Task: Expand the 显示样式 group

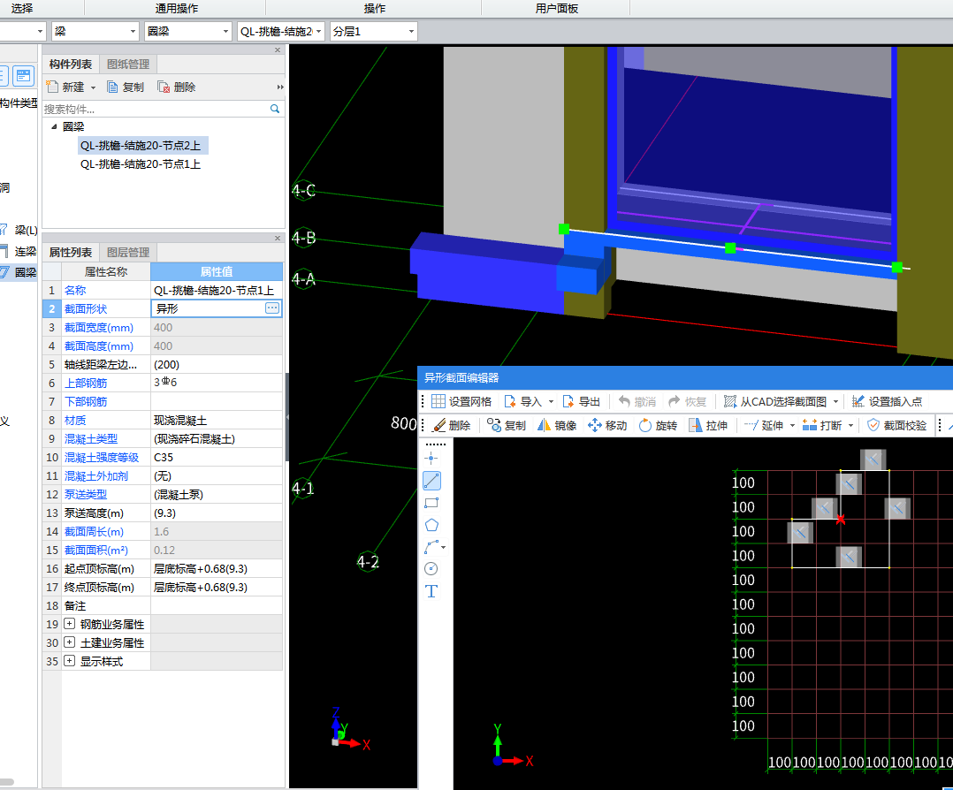Action: [x=70, y=661]
